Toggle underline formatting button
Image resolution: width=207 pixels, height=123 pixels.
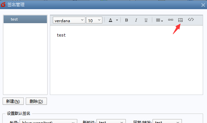[146, 20]
